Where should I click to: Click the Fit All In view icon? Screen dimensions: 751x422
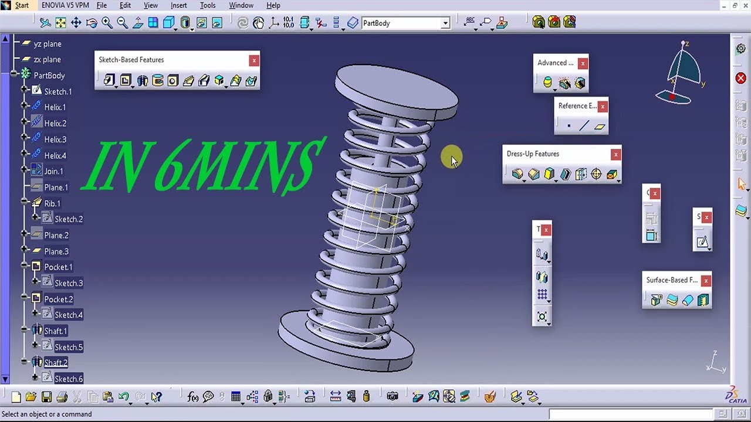point(60,23)
